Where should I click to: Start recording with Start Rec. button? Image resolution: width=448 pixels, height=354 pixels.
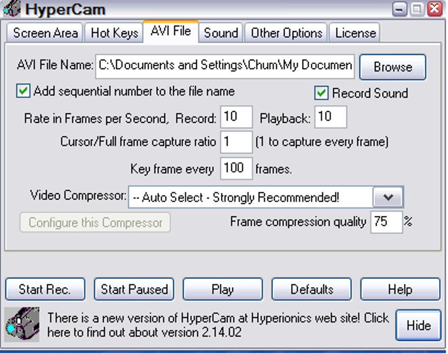[x=45, y=289]
